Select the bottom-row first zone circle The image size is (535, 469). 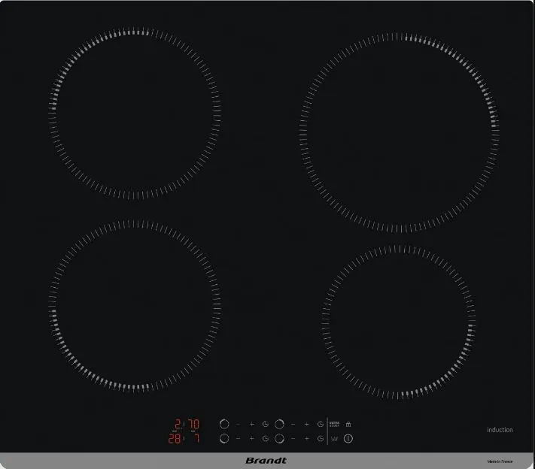click(x=224, y=438)
